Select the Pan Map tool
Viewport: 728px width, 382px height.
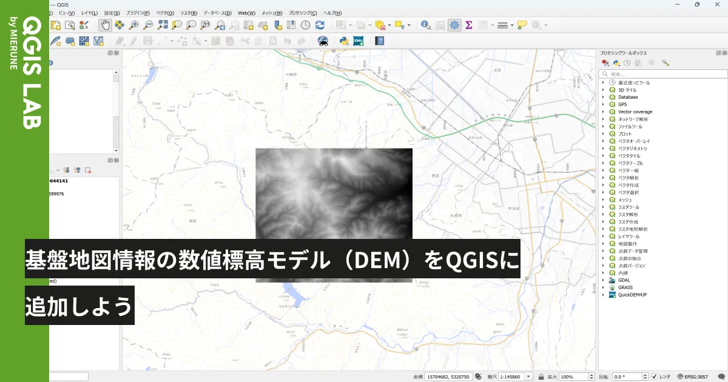coord(104,25)
